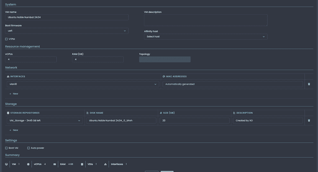Click the Interfaces column header icon
The height and width of the screenshot is (172, 318).
click(8, 77)
